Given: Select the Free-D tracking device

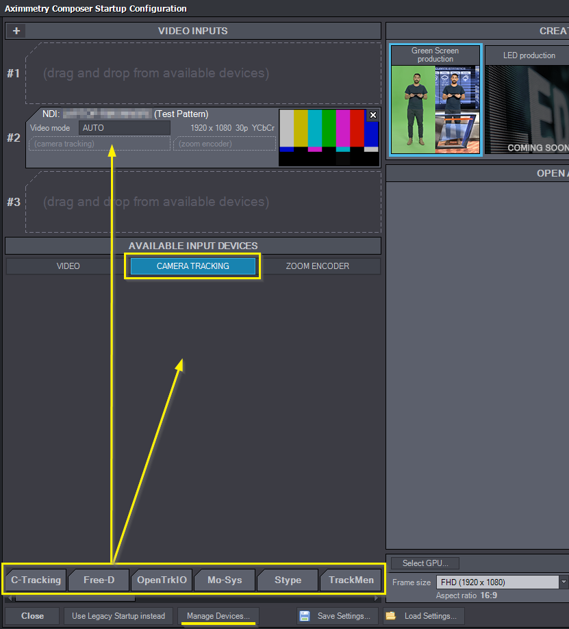Looking at the screenshot, I should click(x=99, y=580).
